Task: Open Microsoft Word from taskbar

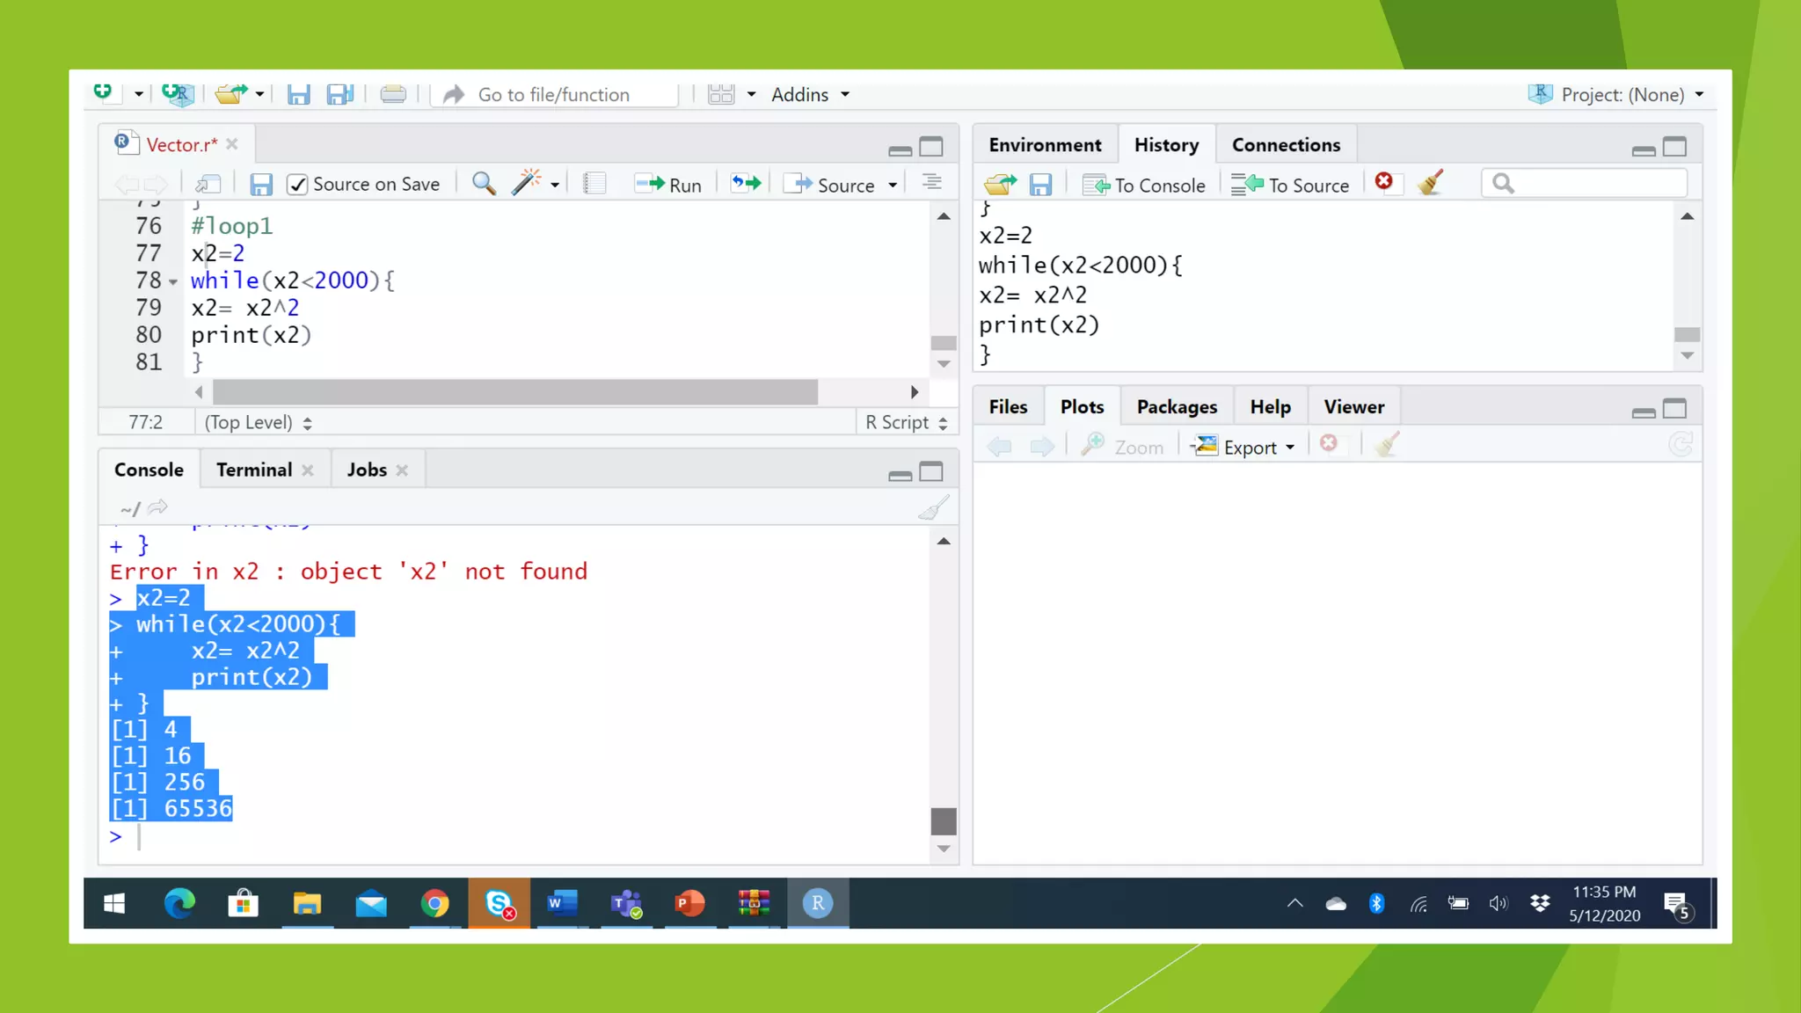Action: (562, 903)
